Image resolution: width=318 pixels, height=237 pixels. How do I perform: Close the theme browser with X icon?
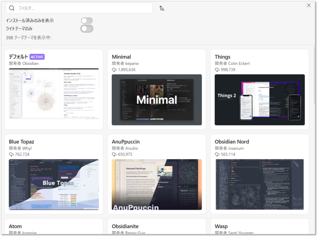[309, 5]
